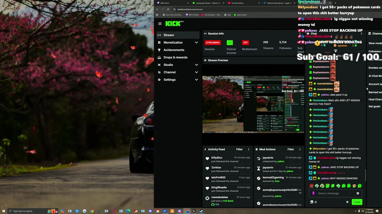The image size is (382, 214).
Task: Switch to YouTube Music browser tab
Action: 243,3
